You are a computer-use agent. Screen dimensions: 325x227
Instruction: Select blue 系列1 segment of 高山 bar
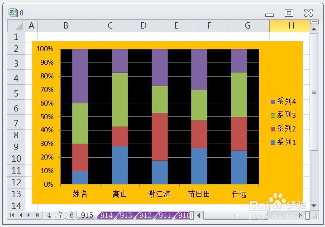(120, 165)
